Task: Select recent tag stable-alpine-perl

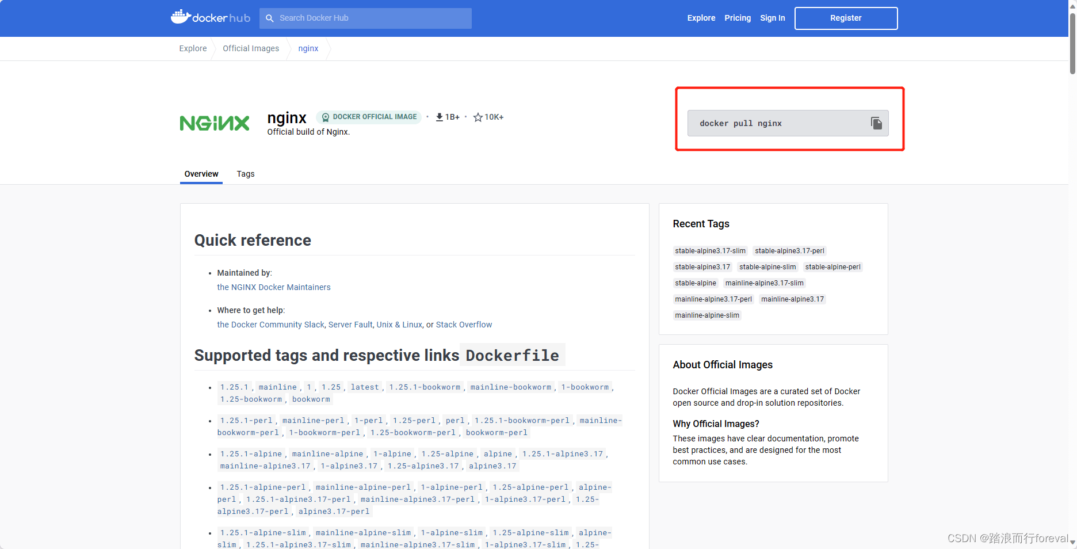Action: click(832, 267)
